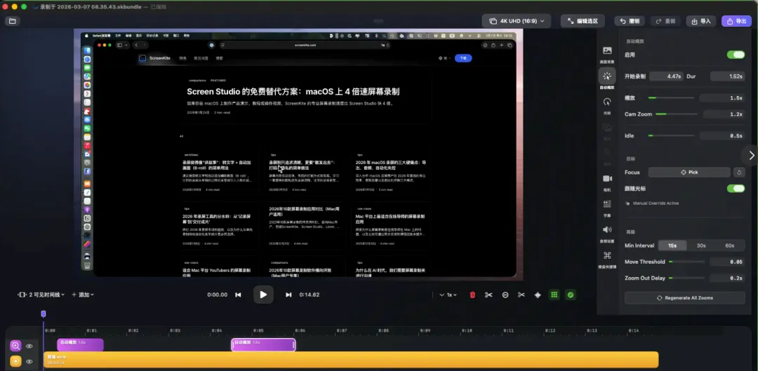The image size is (758, 371).
Task: Click the 撤销 undo button
Action: point(630,21)
